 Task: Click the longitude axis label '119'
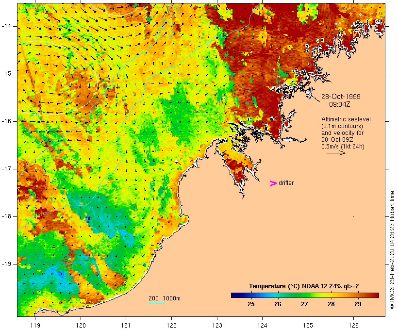(x=35, y=325)
